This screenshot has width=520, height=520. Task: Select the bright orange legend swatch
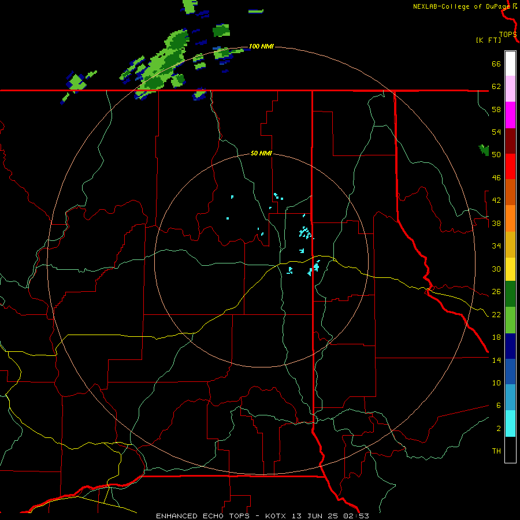tap(510, 218)
